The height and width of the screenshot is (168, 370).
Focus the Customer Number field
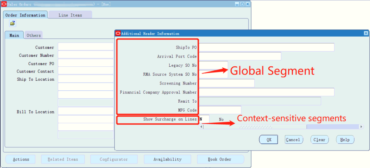tap(86, 55)
